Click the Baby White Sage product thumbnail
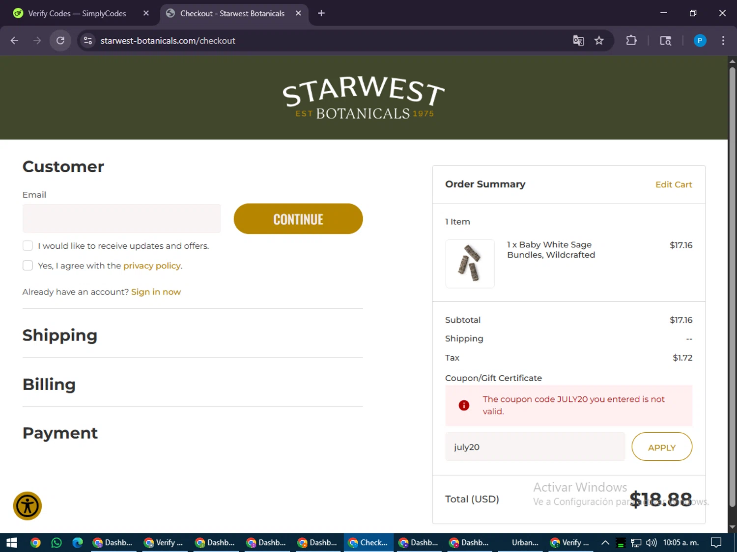 (x=470, y=263)
